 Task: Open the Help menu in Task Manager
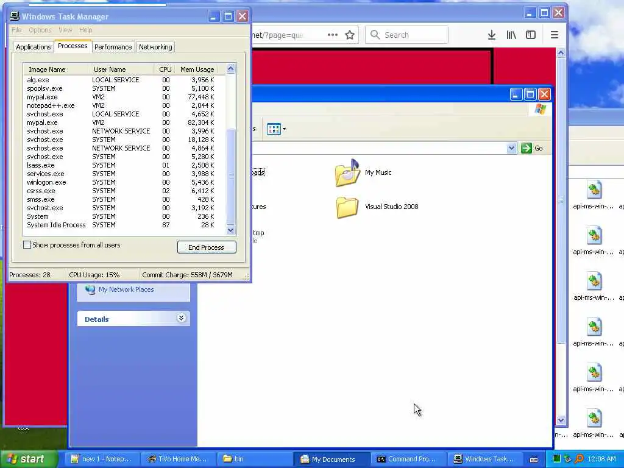[x=85, y=30]
